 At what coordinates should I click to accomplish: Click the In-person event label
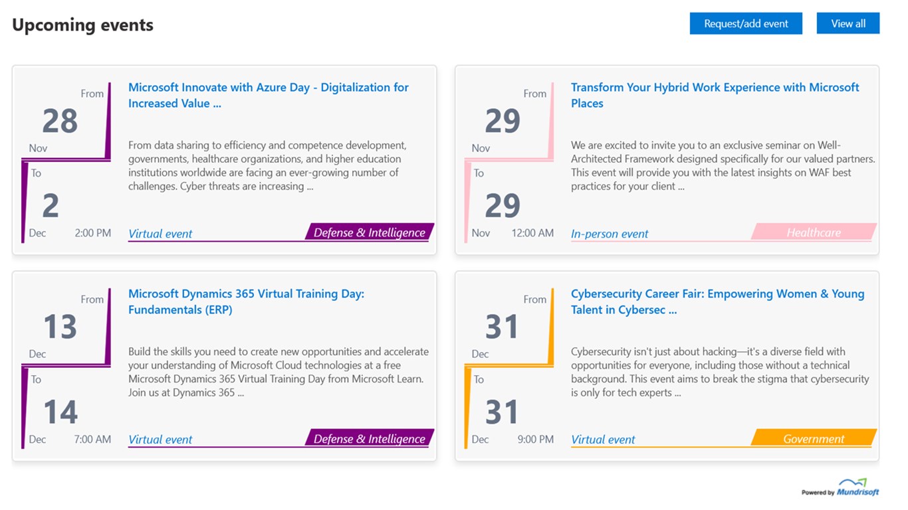click(610, 234)
